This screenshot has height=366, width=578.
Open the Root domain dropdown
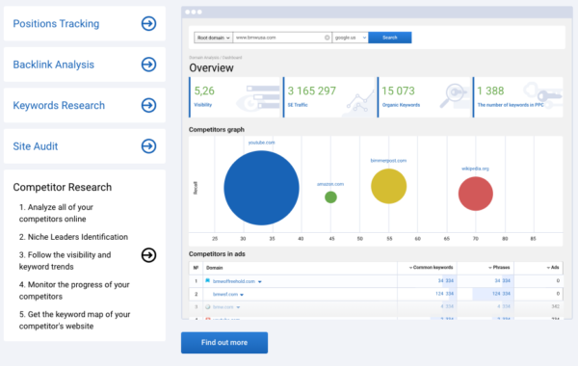coord(214,38)
